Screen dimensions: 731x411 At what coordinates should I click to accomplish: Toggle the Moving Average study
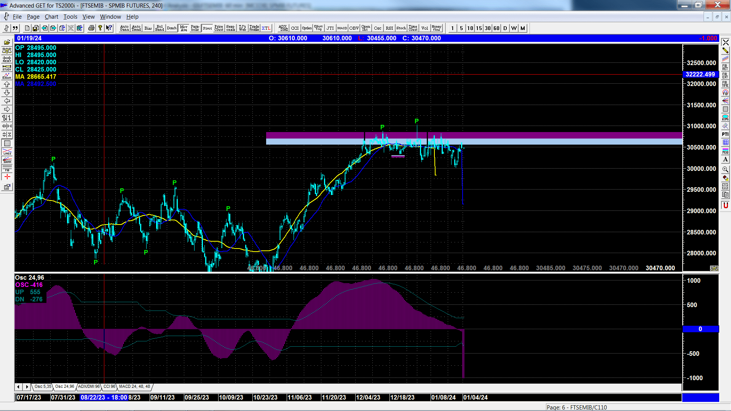[x=184, y=28]
